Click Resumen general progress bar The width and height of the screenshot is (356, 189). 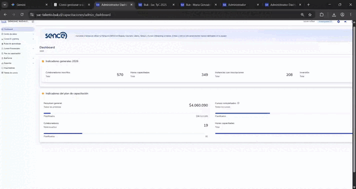(x=125, y=113)
